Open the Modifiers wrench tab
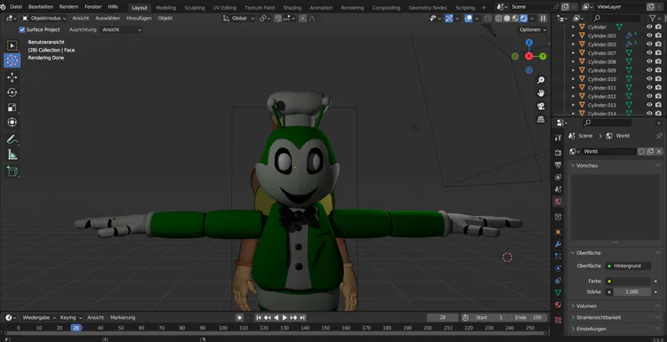The width and height of the screenshot is (667, 342). [559, 244]
